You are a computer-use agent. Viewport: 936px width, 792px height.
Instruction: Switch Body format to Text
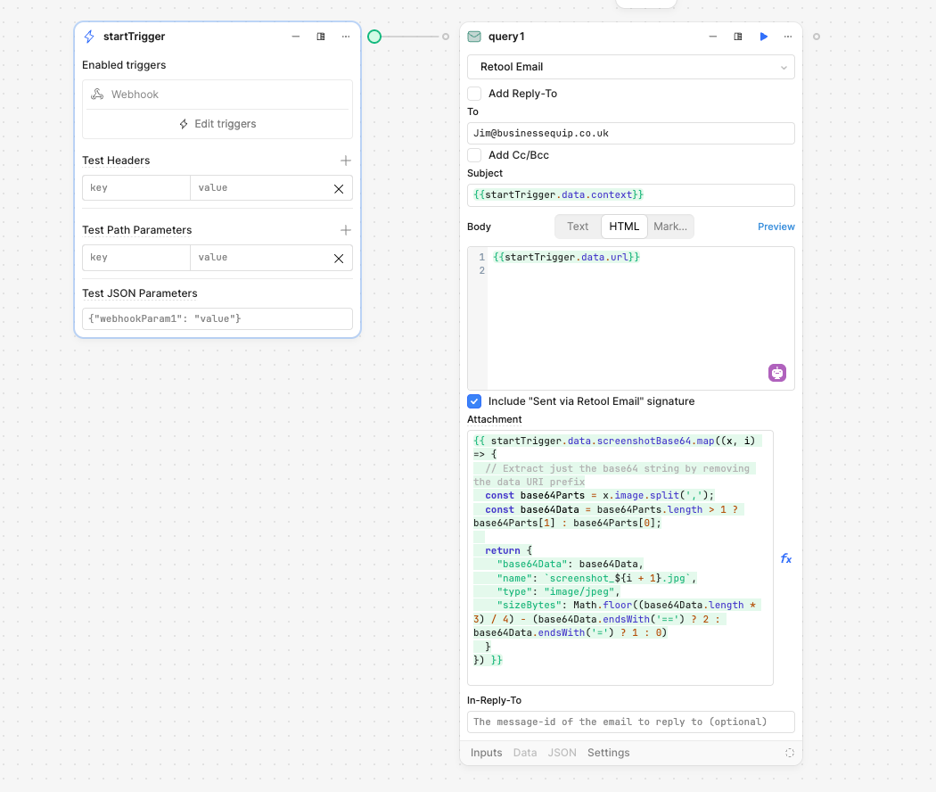tap(578, 227)
